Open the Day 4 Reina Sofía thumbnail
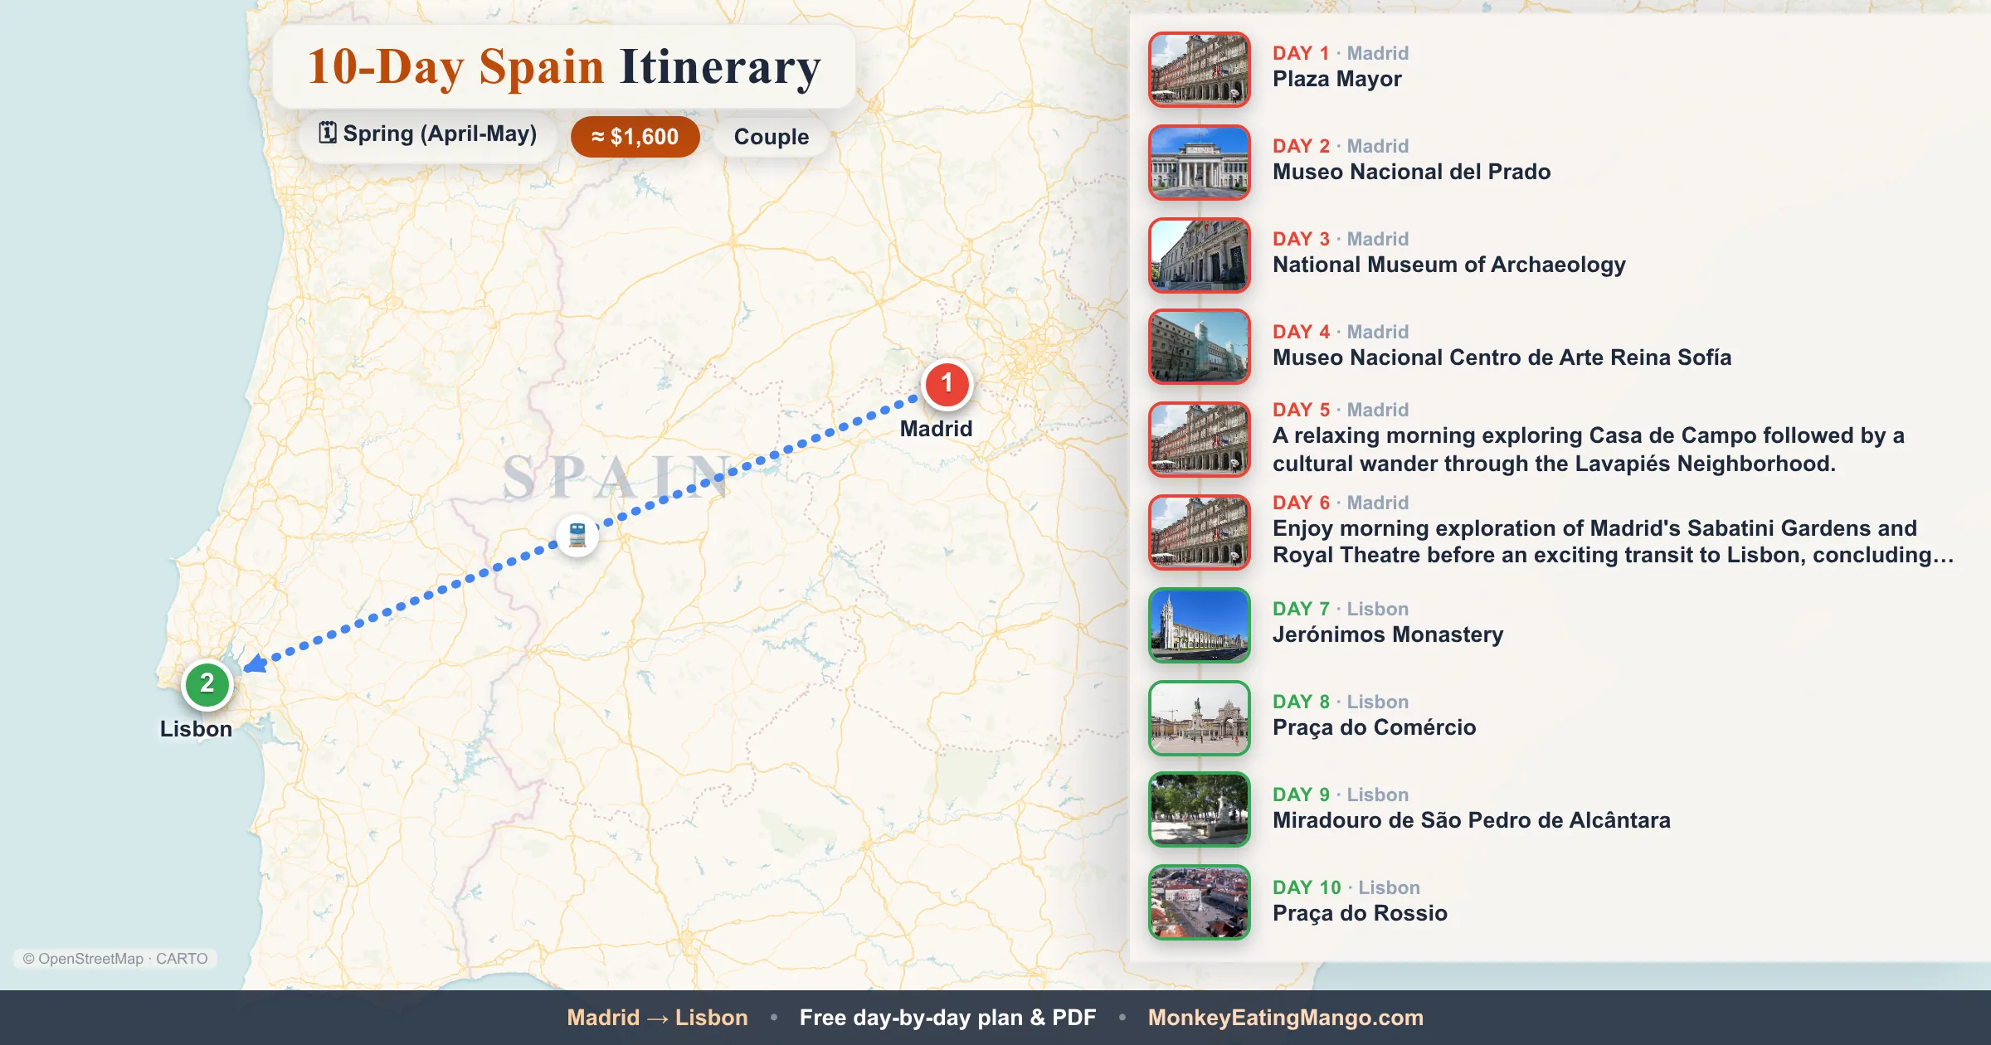The width and height of the screenshot is (1991, 1045). point(1199,347)
